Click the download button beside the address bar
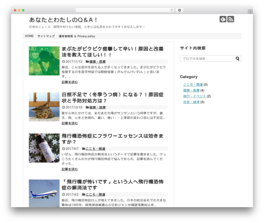 click(x=180, y=10)
